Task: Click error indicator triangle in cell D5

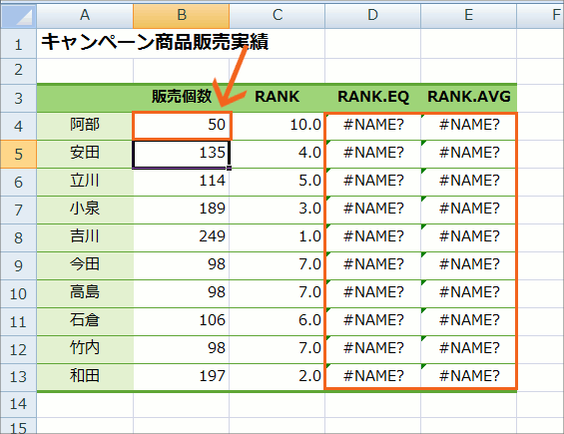Action: click(328, 143)
